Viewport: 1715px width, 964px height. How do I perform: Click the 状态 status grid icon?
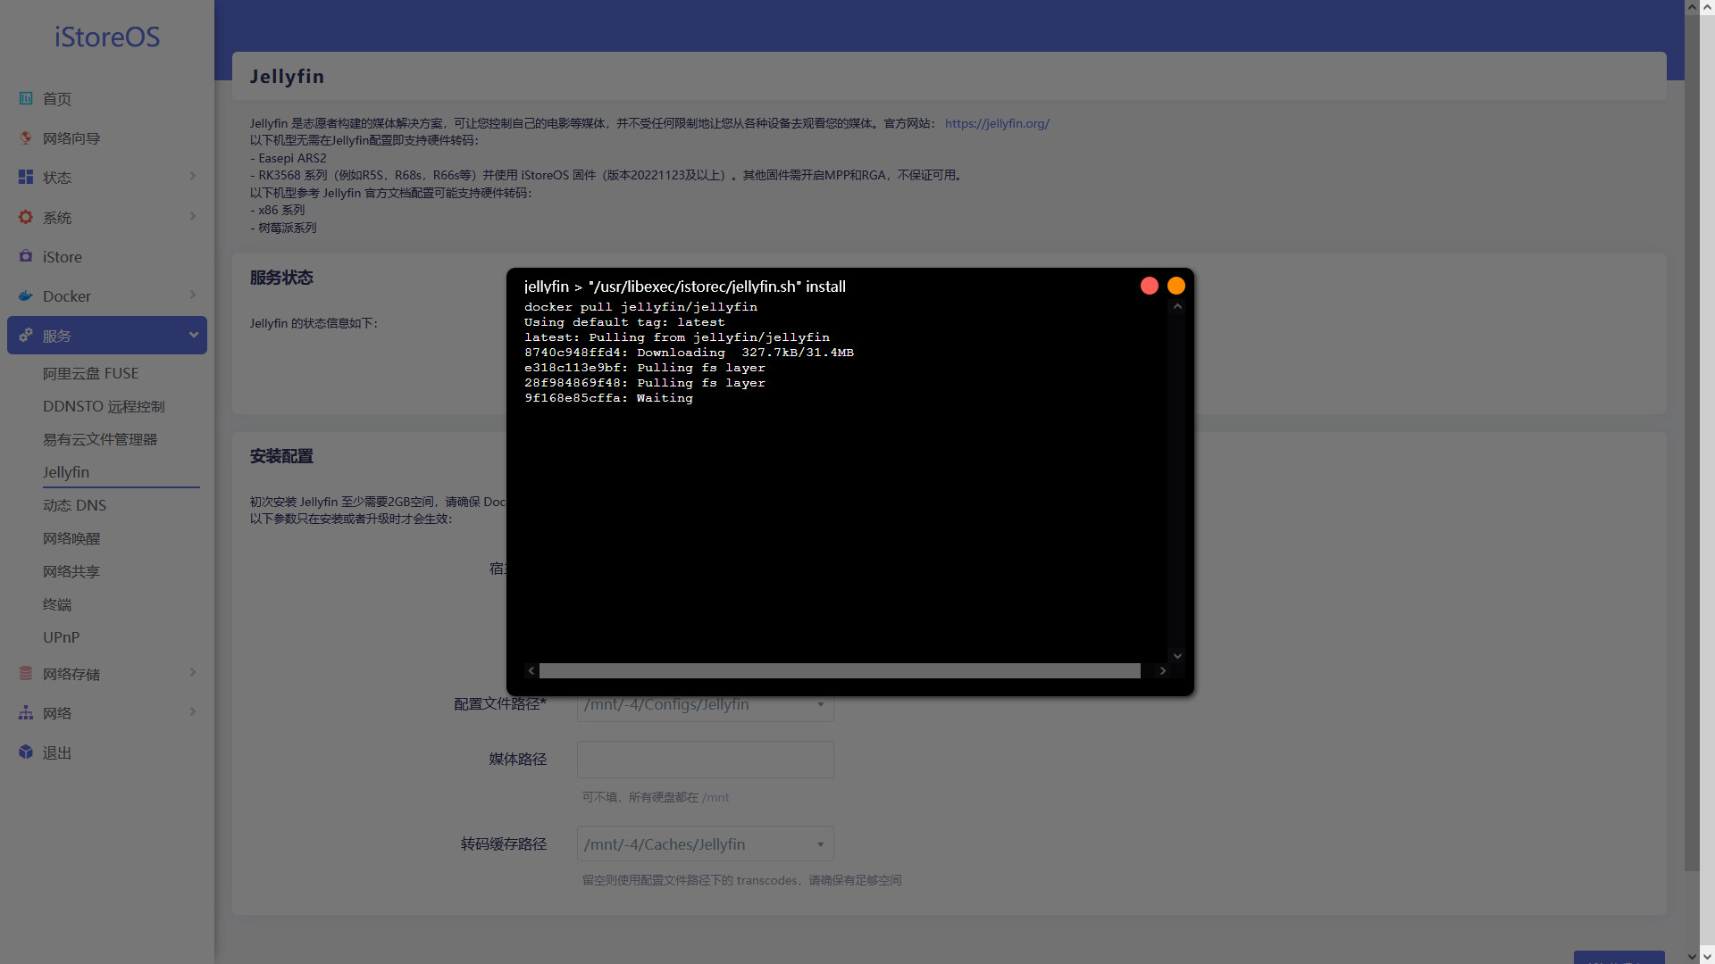tap(26, 177)
